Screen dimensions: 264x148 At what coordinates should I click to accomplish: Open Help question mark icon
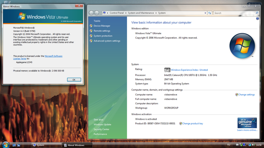click(257, 19)
